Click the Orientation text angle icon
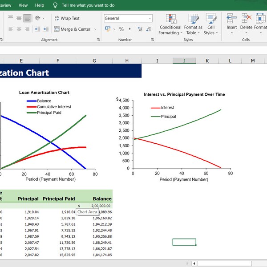This screenshot has width=267, height=267. coord(37,18)
